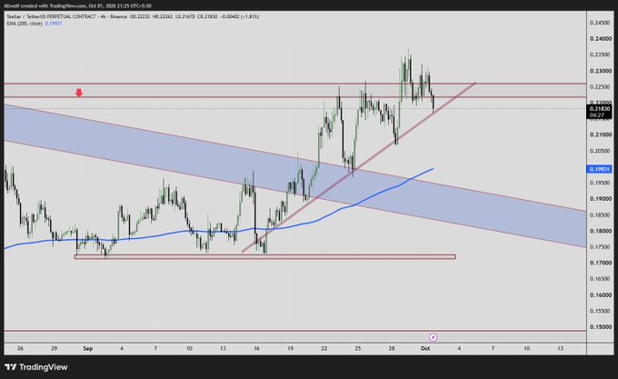Click the 22 date label on time axis
Viewport: 618px width, 379px height.
pyautogui.click(x=324, y=348)
